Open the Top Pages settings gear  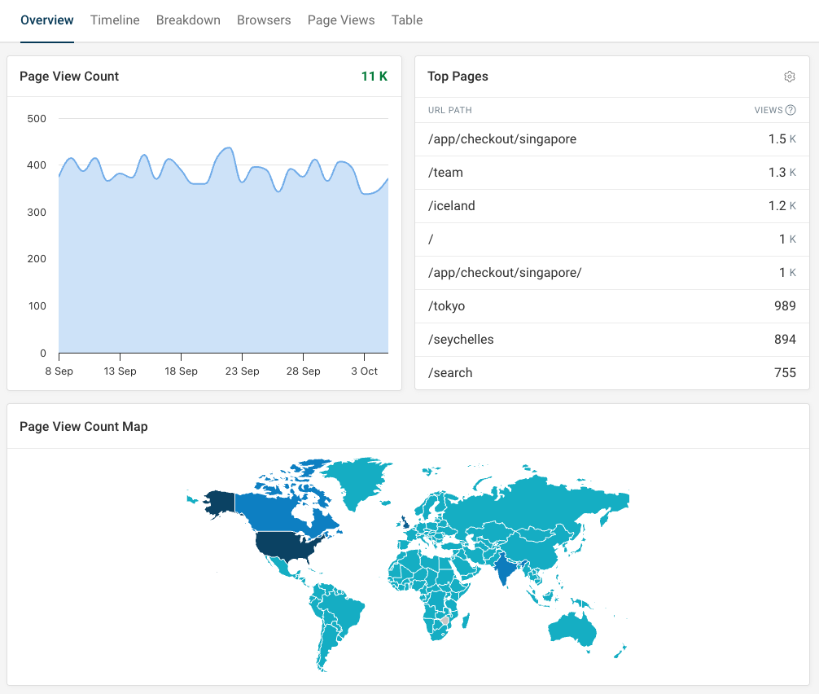(789, 77)
